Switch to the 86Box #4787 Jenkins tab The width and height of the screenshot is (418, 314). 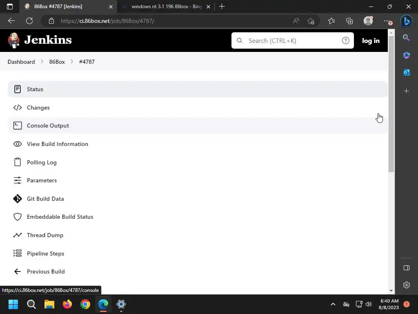68,7
